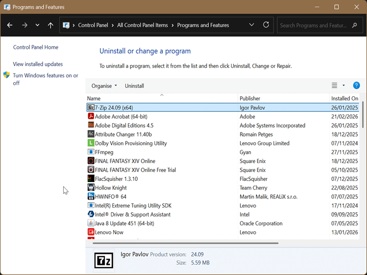Go back with the left arrow
367x275 pixels.
[x=10, y=25]
